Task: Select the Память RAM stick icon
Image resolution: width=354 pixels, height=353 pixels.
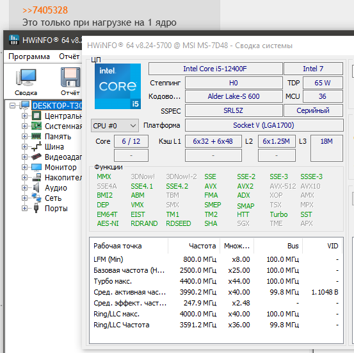Action: (x=36, y=136)
